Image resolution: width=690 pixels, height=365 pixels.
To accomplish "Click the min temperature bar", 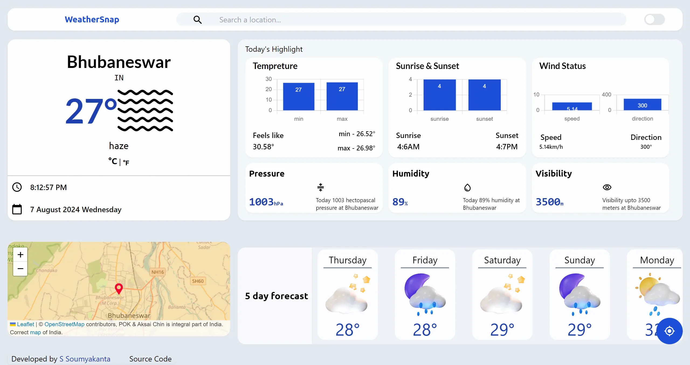I will click(x=299, y=97).
